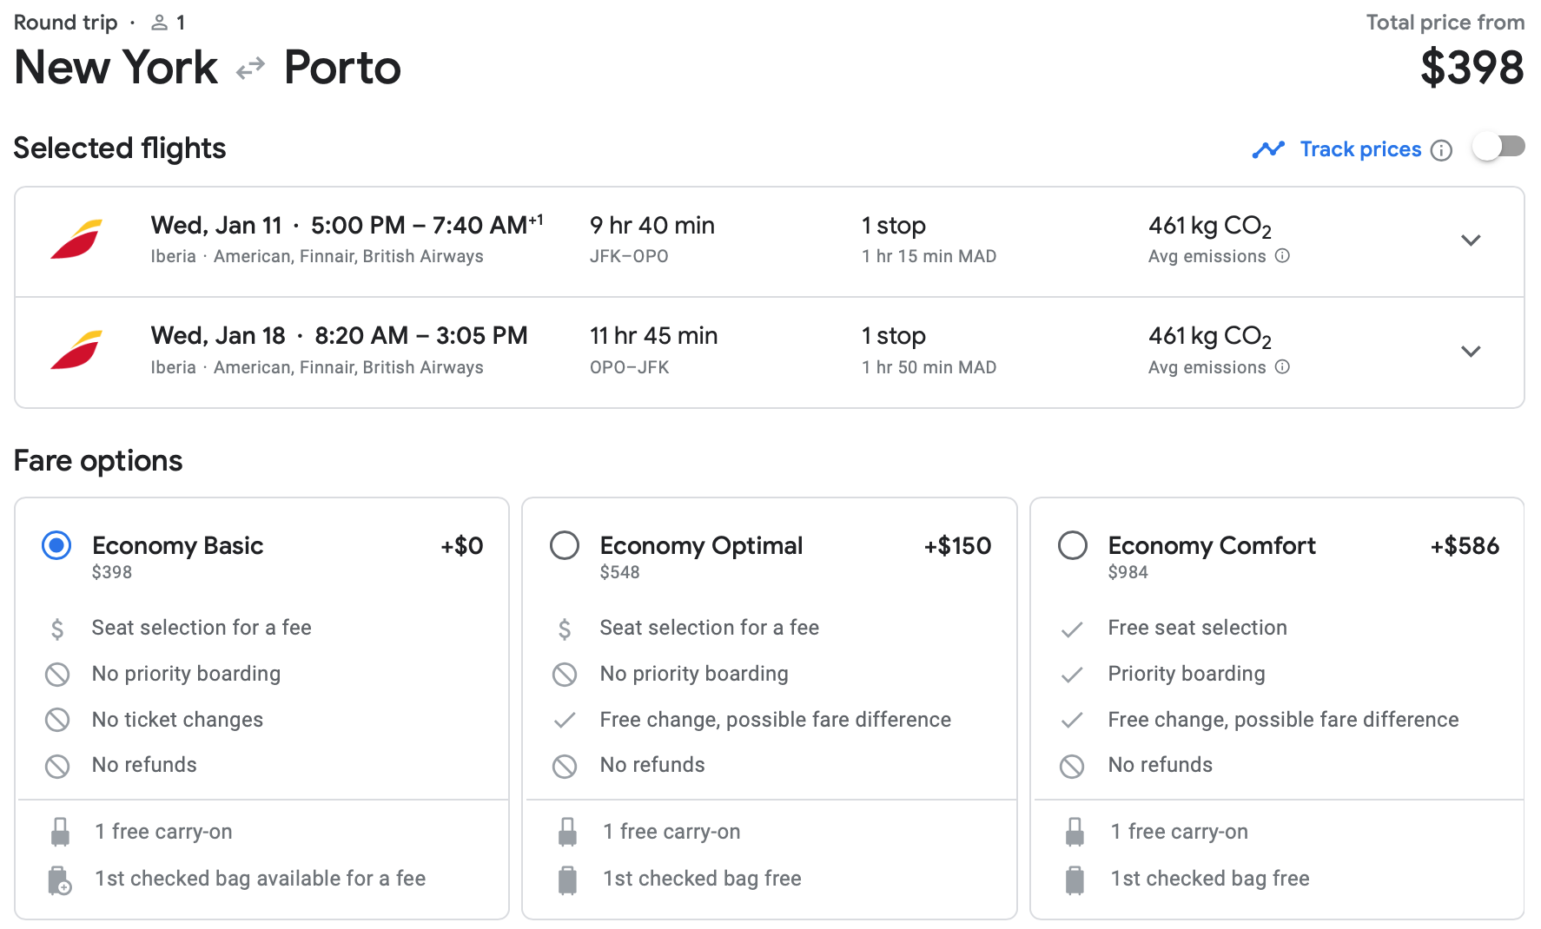Click the Economy Optimal fare title
This screenshot has height=929, width=1541.
tap(700, 546)
